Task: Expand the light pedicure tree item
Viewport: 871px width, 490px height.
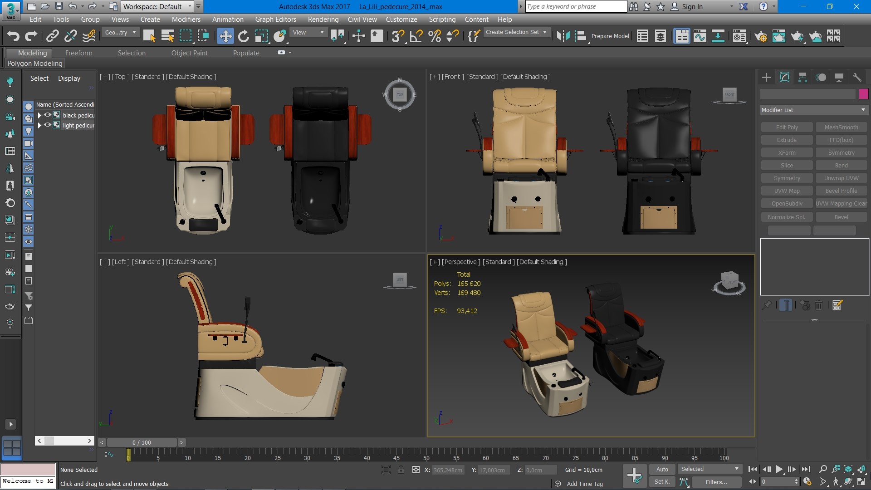Action: tap(39, 125)
